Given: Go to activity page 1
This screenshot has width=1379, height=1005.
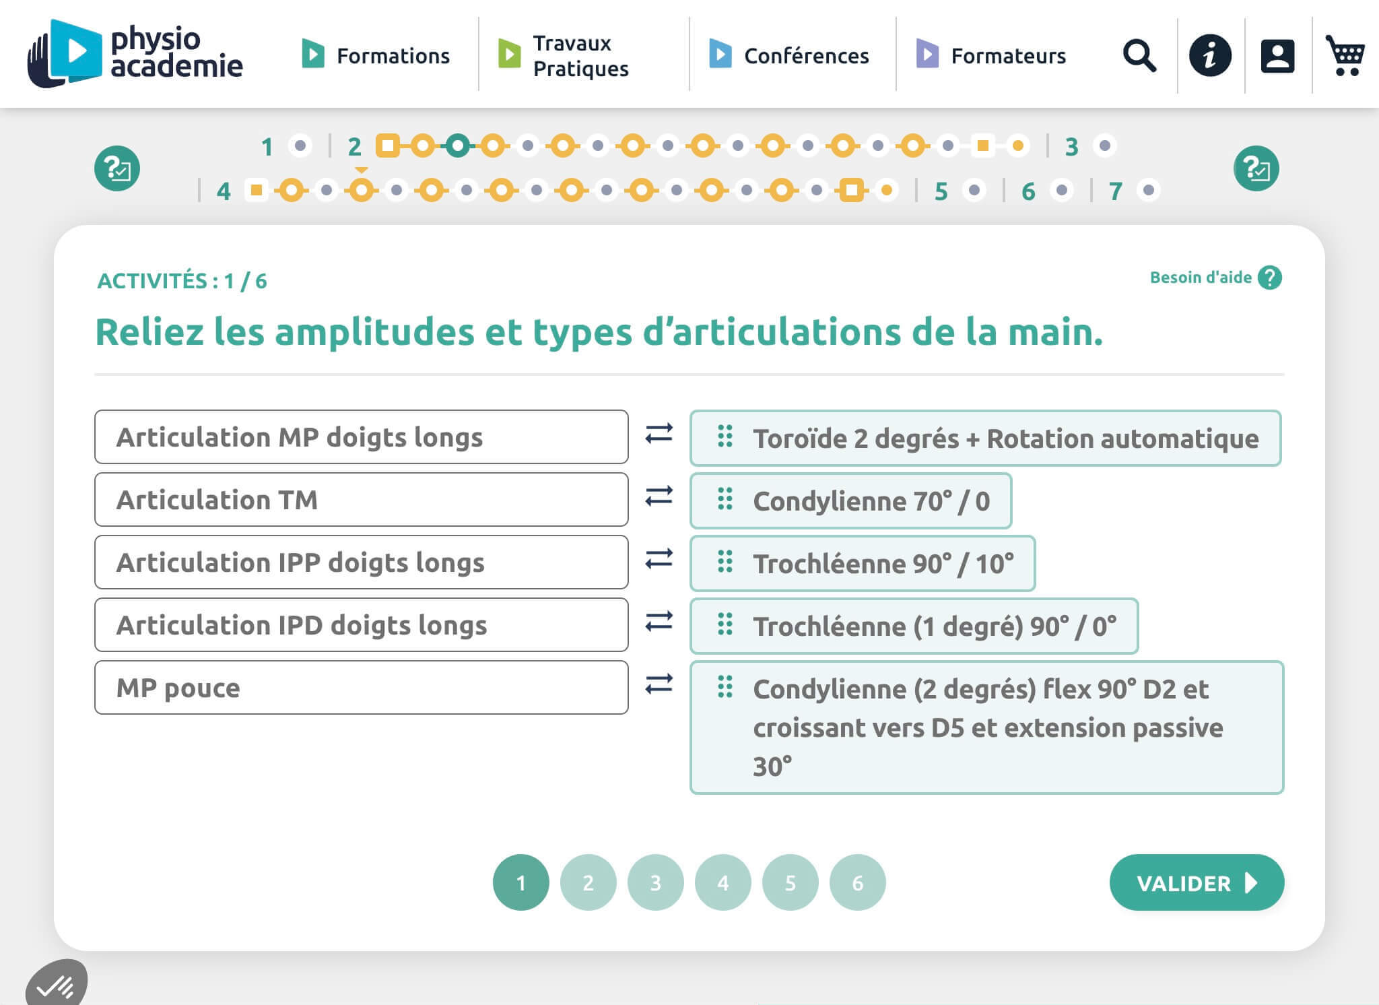Looking at the screenshot, I should 521,882.
